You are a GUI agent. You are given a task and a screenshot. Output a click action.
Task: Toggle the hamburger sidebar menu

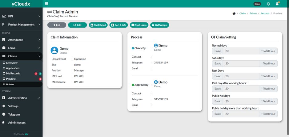coord(46,4)
